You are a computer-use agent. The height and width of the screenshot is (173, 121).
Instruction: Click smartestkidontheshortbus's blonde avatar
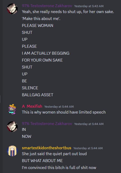point(12,151)
